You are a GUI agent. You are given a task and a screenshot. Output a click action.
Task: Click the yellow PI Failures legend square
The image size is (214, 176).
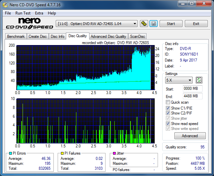(62, 153)
